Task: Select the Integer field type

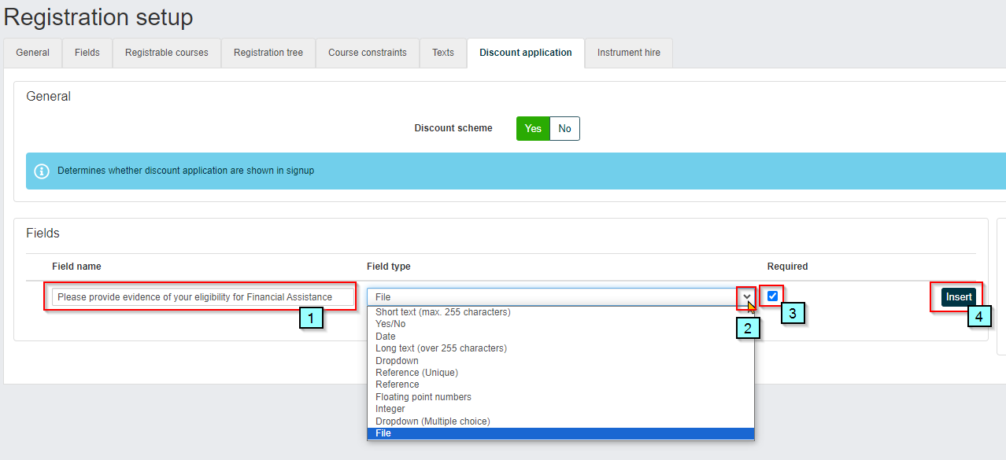Action: 560,409
